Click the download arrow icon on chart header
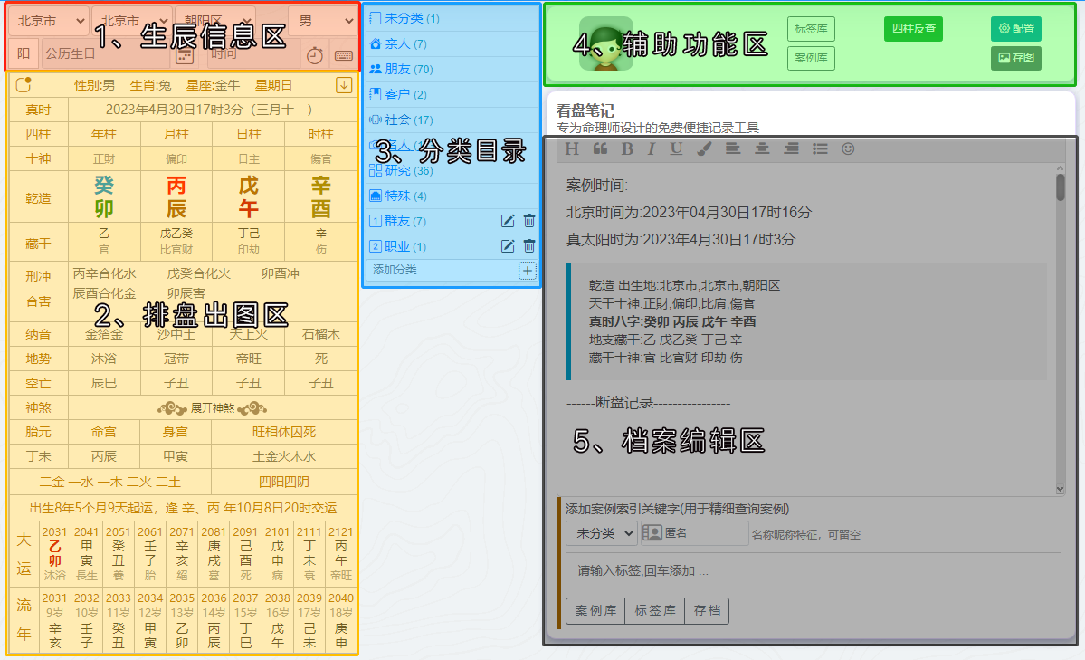 tap(343, 85)
